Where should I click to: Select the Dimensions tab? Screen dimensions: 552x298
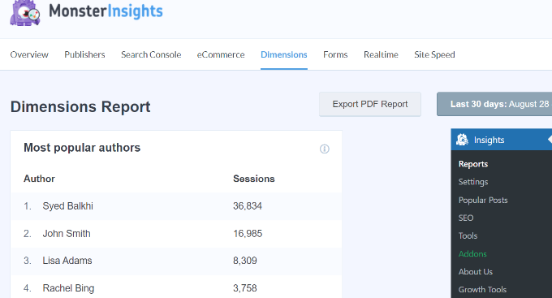(284, 54)
